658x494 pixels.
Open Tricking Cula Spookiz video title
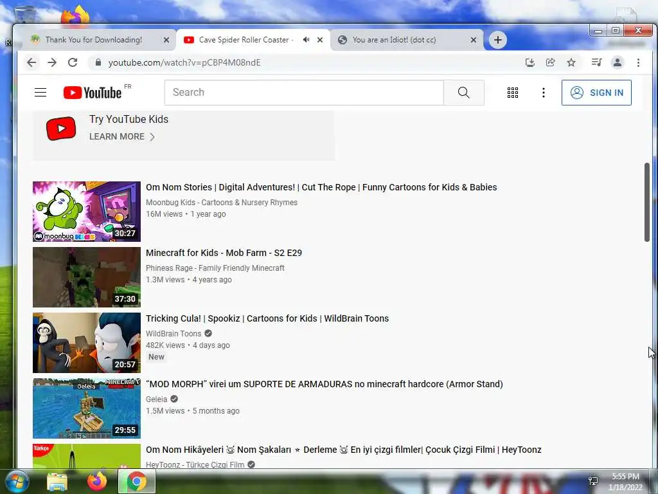(267, 318)
